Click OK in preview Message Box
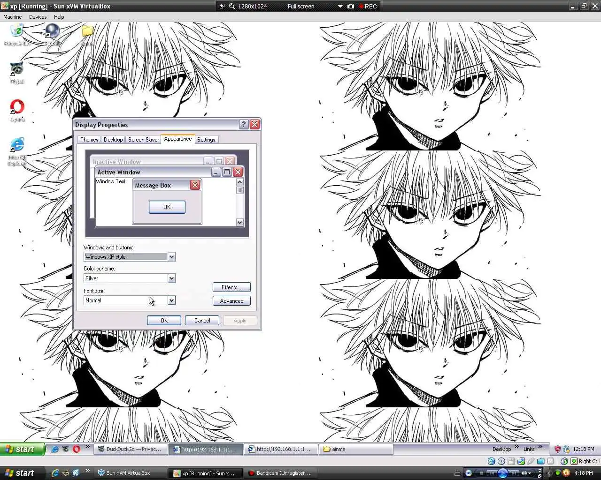This screenshot has width=601, height=480. 167,207
